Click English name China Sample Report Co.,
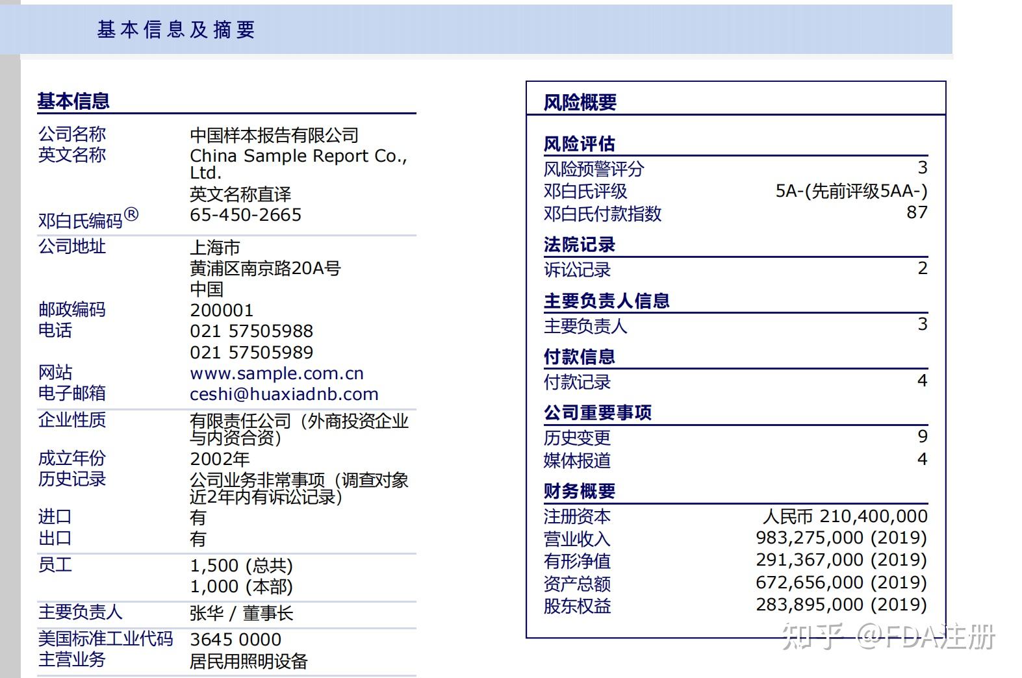 tap(298, 156)
